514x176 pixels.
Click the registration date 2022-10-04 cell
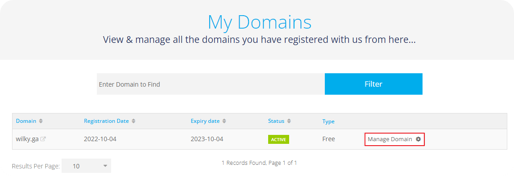100,139
